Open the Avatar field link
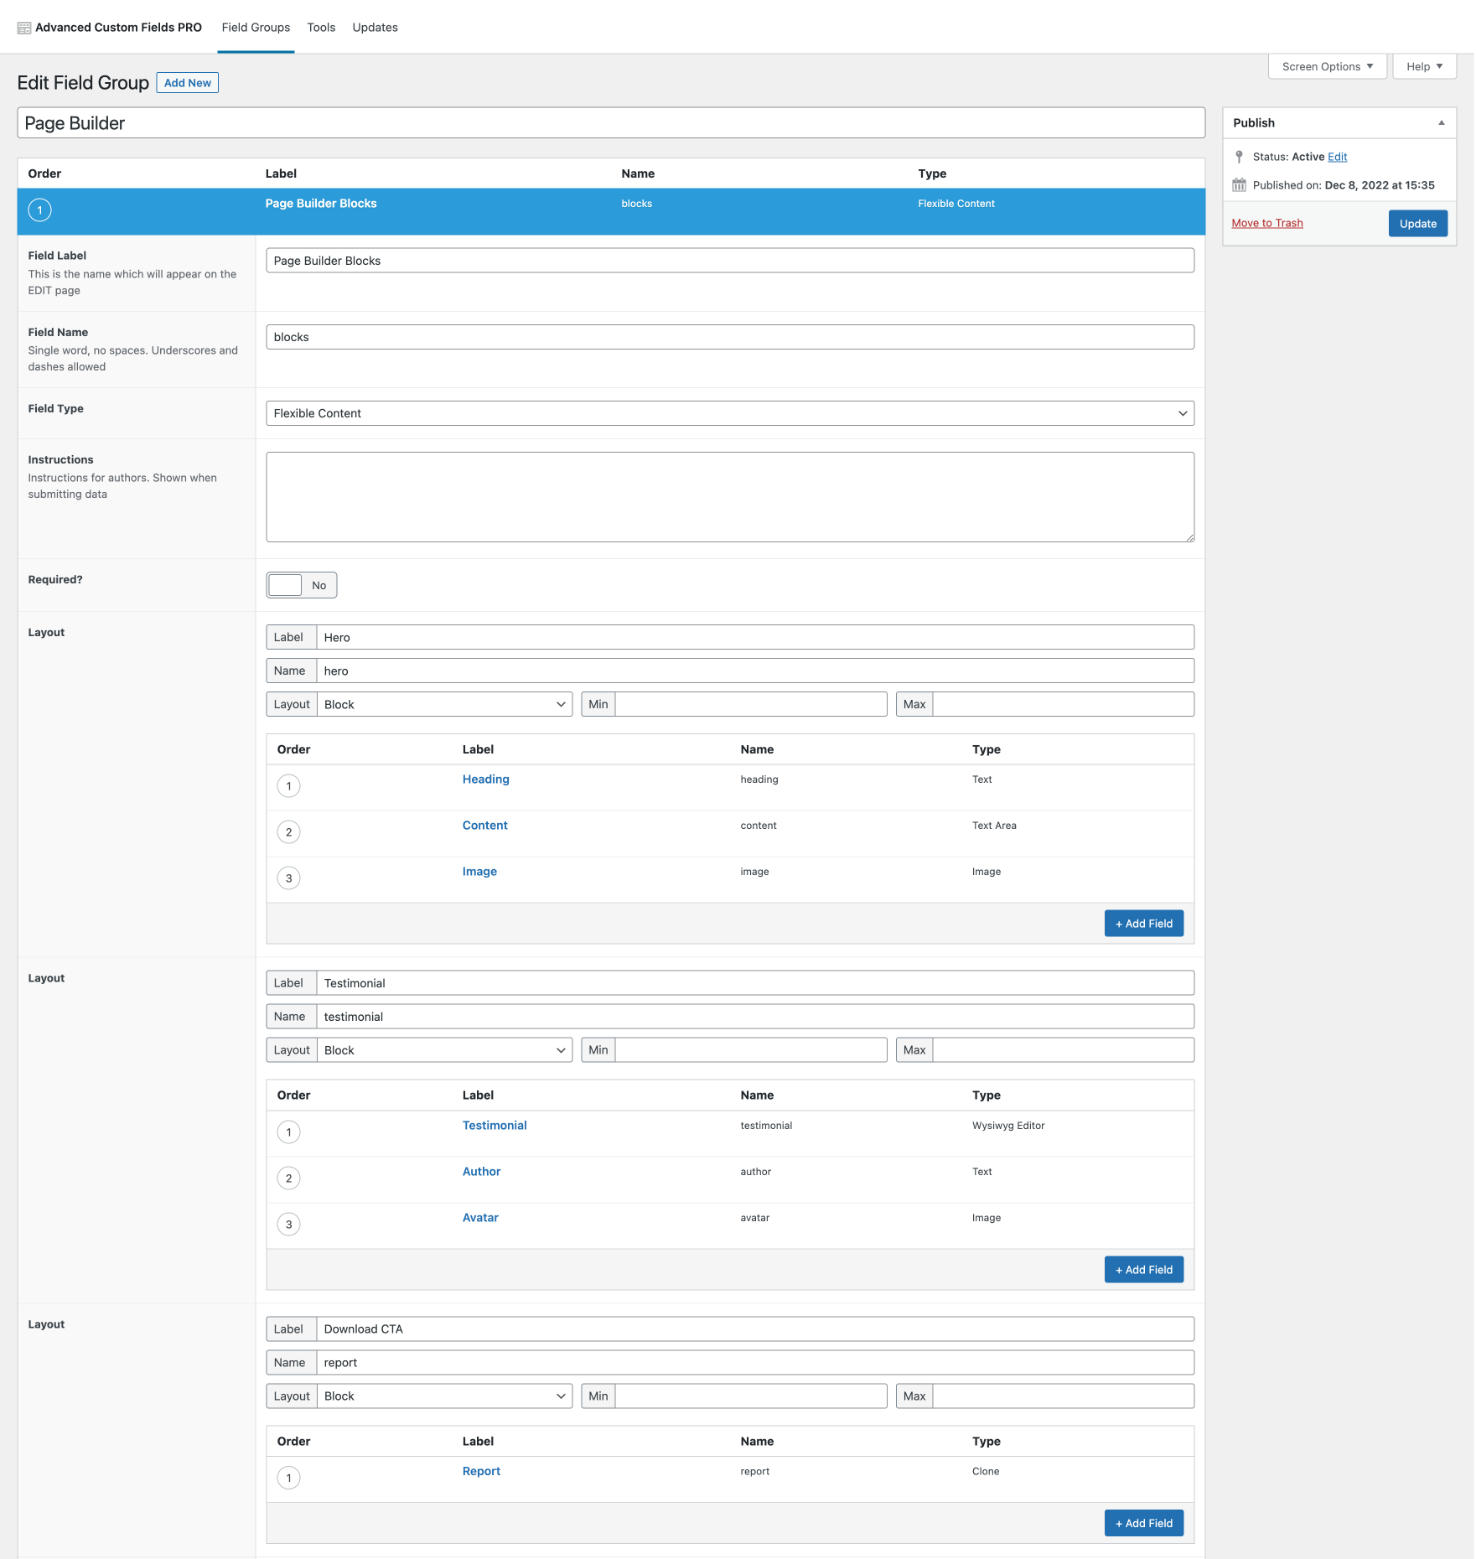The image size is (1476, 1559). click(480, 1218)
